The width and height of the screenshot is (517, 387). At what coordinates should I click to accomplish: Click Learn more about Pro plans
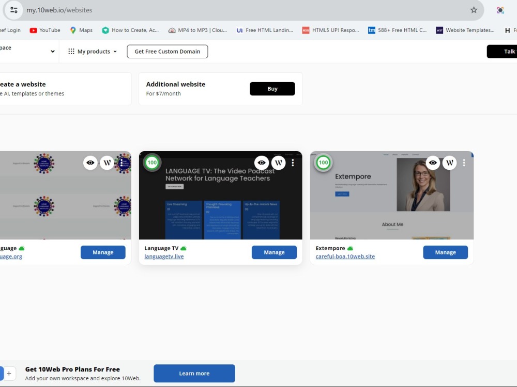194,374
